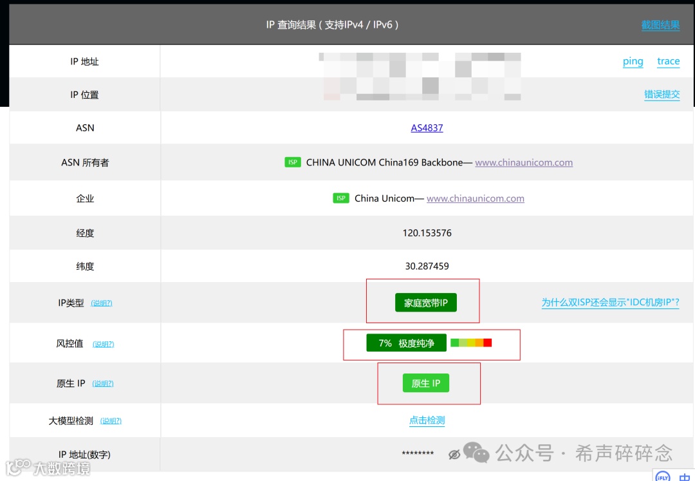Open 说明 help link beside 大模型检测
695x481 pixels.
coord(111,420)
